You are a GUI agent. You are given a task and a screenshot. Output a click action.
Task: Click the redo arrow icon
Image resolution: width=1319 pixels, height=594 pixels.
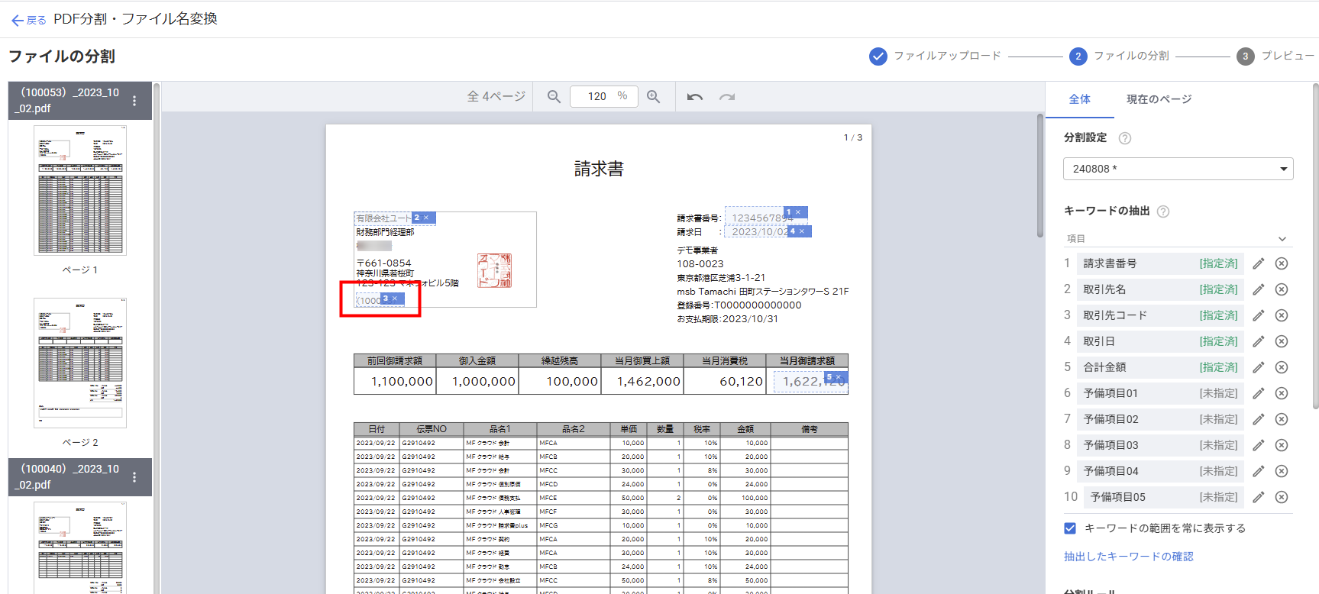tap(727, 97)
